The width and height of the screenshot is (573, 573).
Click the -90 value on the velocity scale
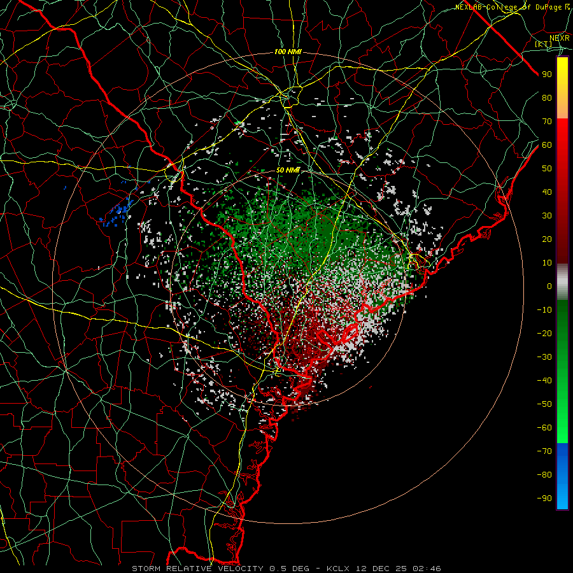click(x=544, y=499)
